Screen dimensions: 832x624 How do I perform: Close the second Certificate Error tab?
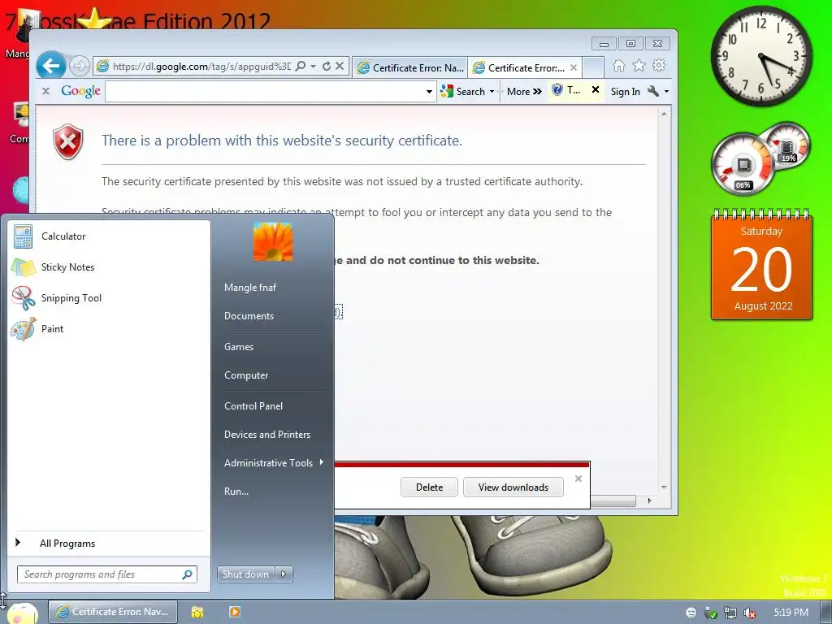click(x=573, y=67)
